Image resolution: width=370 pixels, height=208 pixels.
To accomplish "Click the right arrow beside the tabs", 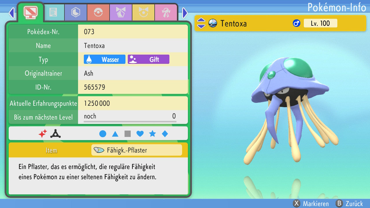I will pos(185,13).
